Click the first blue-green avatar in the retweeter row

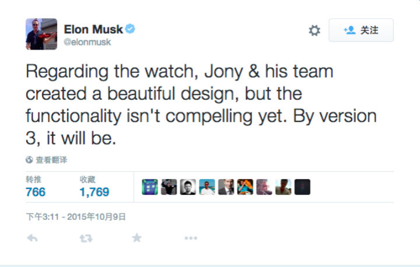tap(150, 187)
